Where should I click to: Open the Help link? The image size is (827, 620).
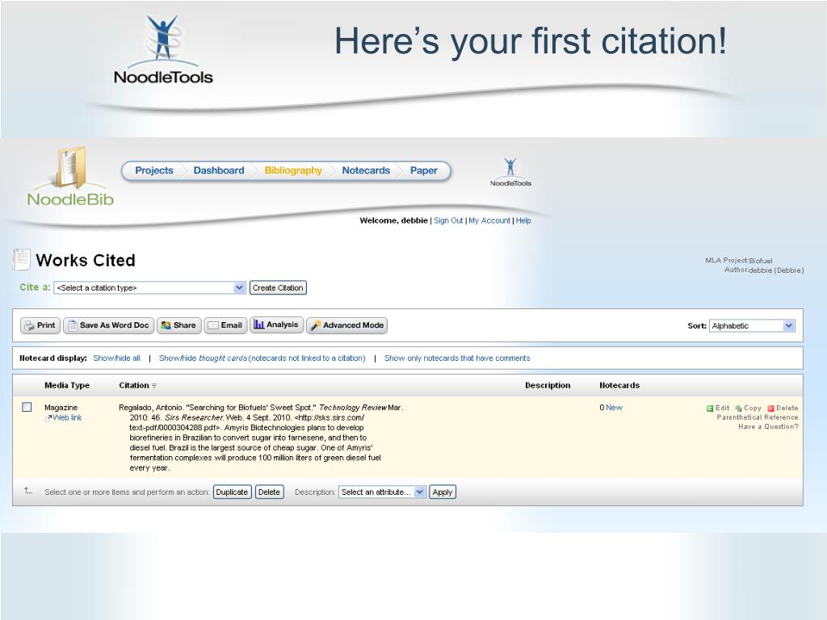click(x=523, y=220)
